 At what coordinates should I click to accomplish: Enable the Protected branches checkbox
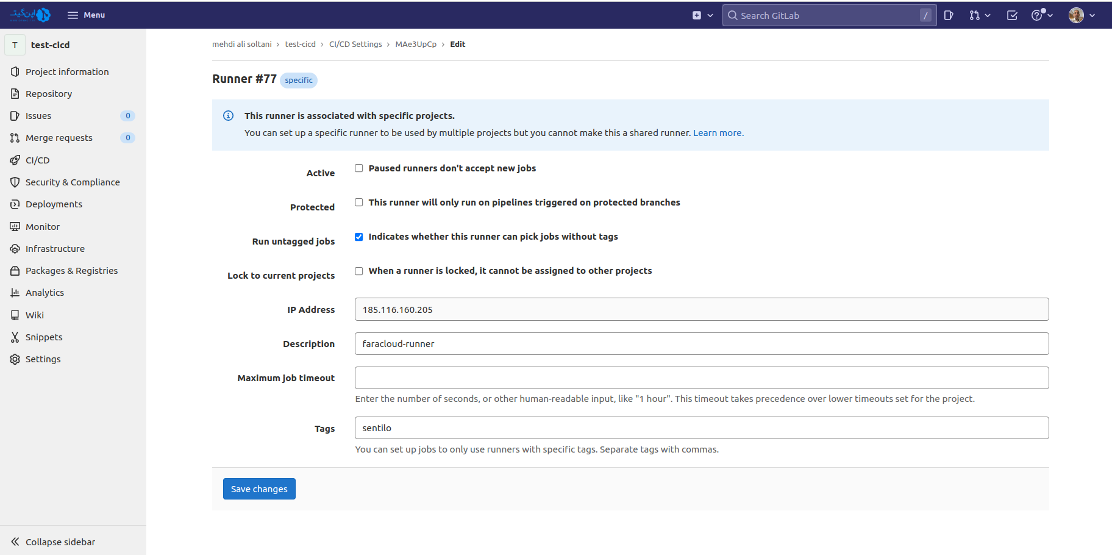coord(359,202)
